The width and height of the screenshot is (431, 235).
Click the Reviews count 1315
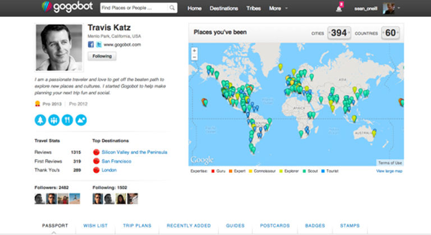click(76, 152)
